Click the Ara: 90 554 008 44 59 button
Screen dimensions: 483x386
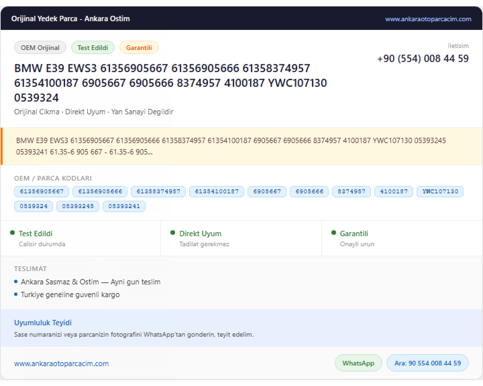(x=428, y=363)
